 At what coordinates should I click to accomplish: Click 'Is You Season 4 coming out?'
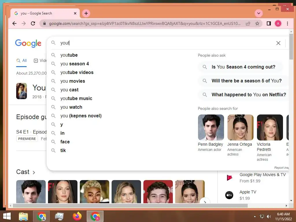pyautogui.click(x=240, y=67)
